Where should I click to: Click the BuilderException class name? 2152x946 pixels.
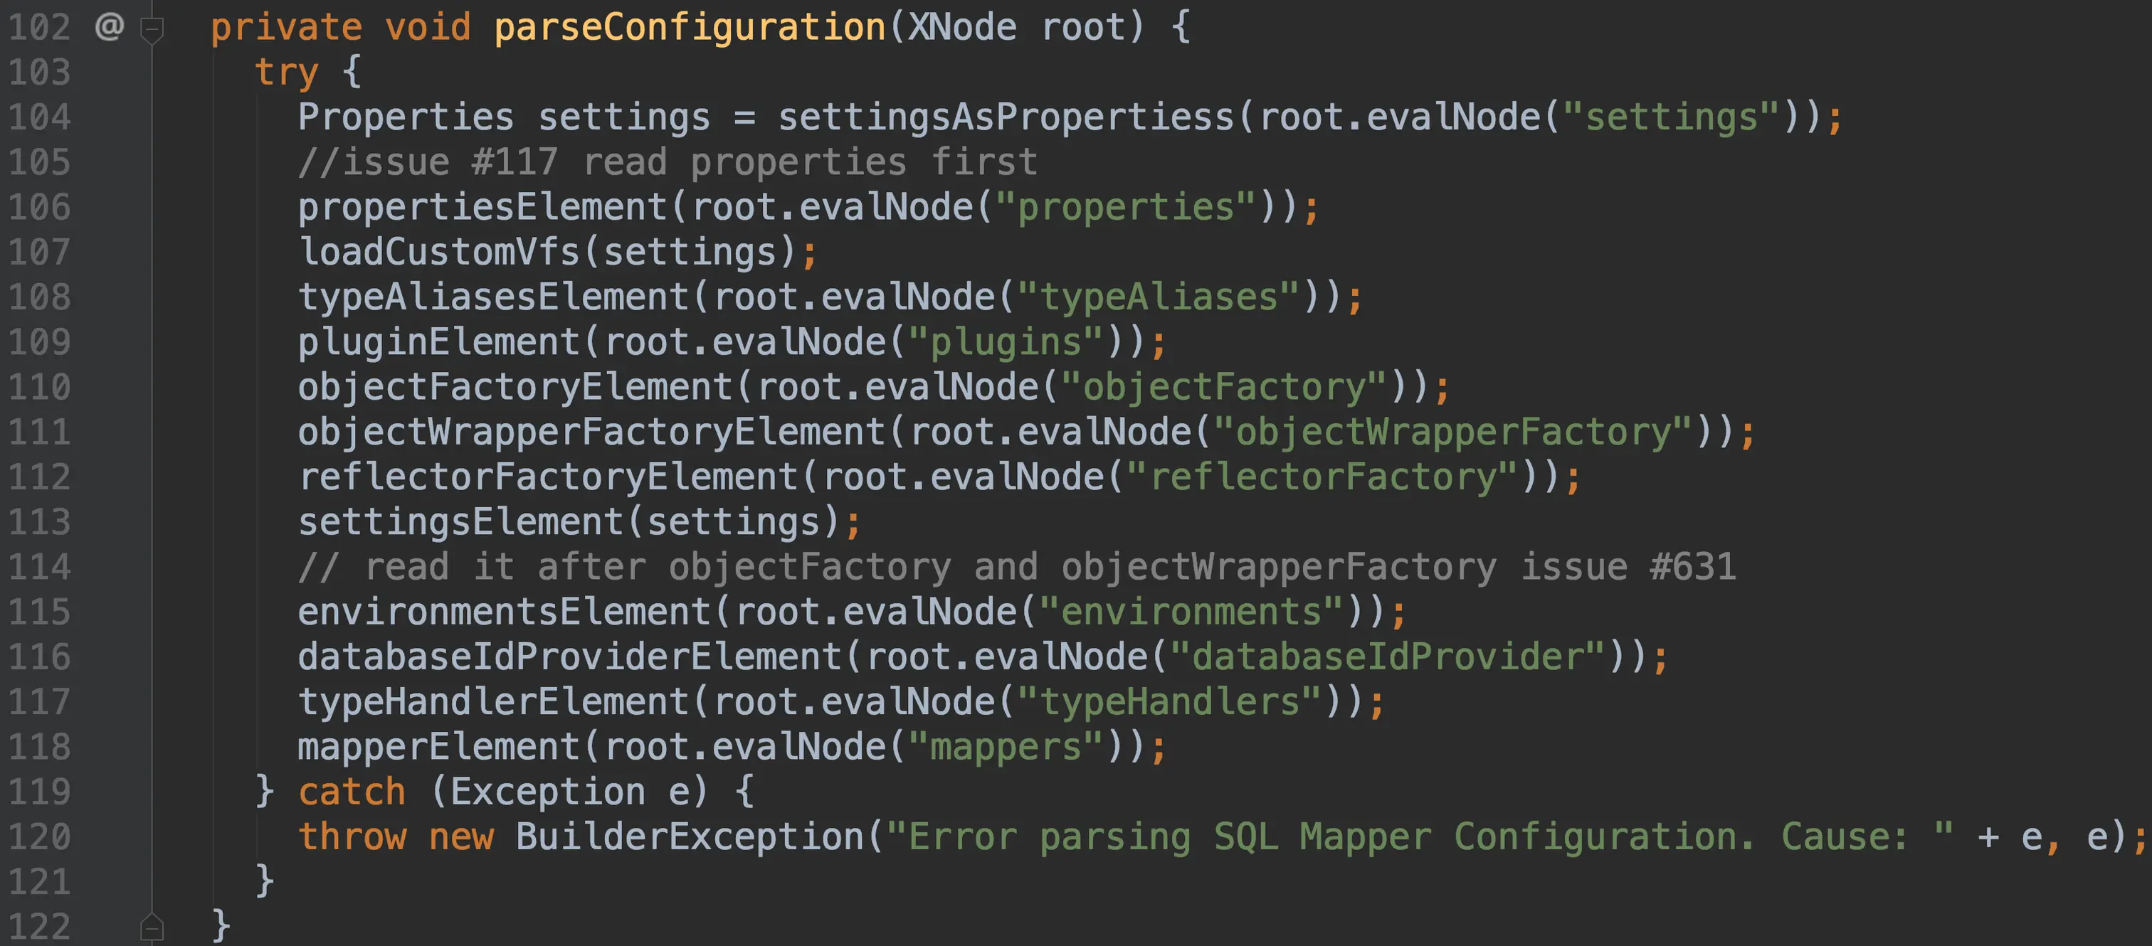tap(689, 836)
